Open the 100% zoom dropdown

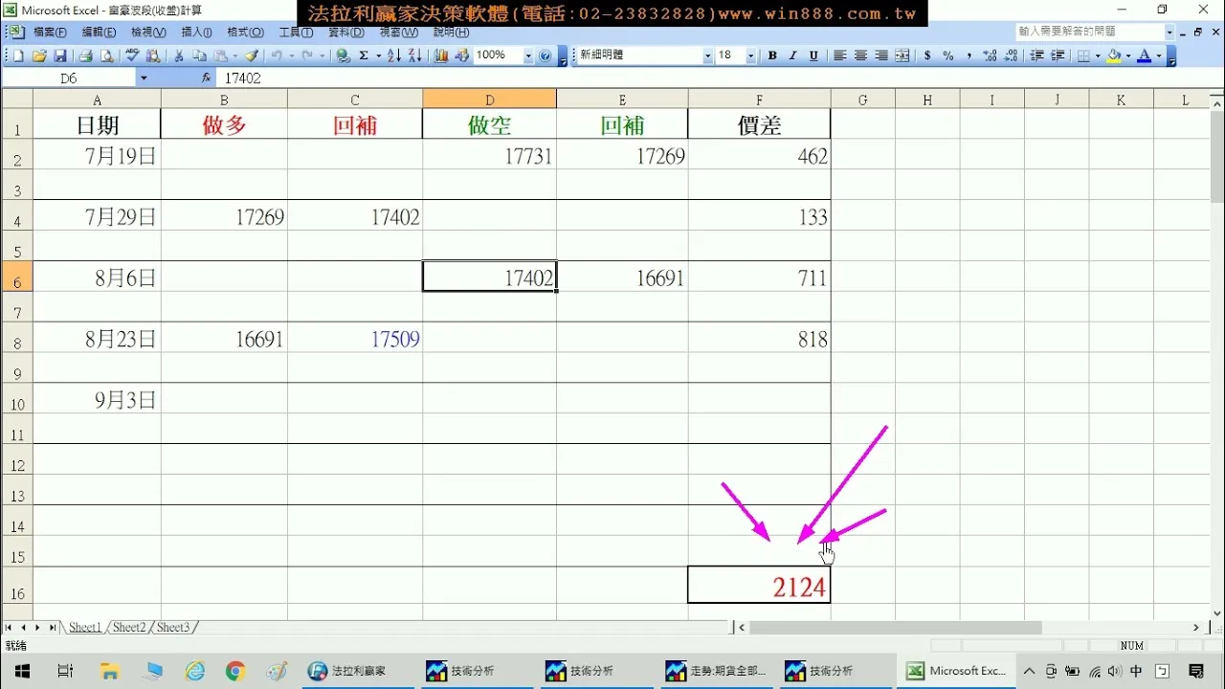pos(528,56)
